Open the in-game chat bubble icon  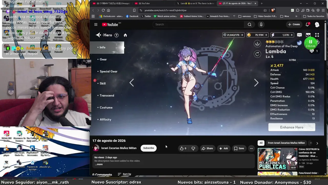tap(299, 35)
